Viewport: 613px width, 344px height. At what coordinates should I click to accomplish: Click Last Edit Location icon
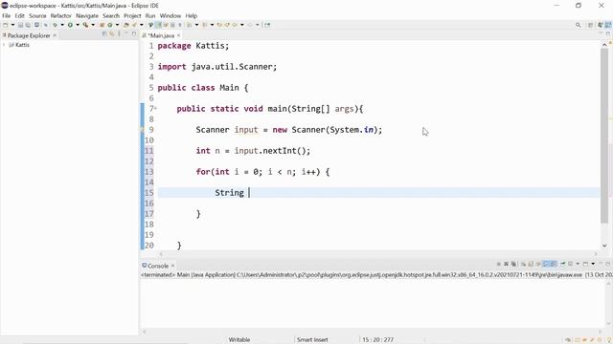click(219, 25)
